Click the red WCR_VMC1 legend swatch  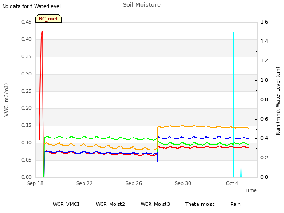pos(46,205)
